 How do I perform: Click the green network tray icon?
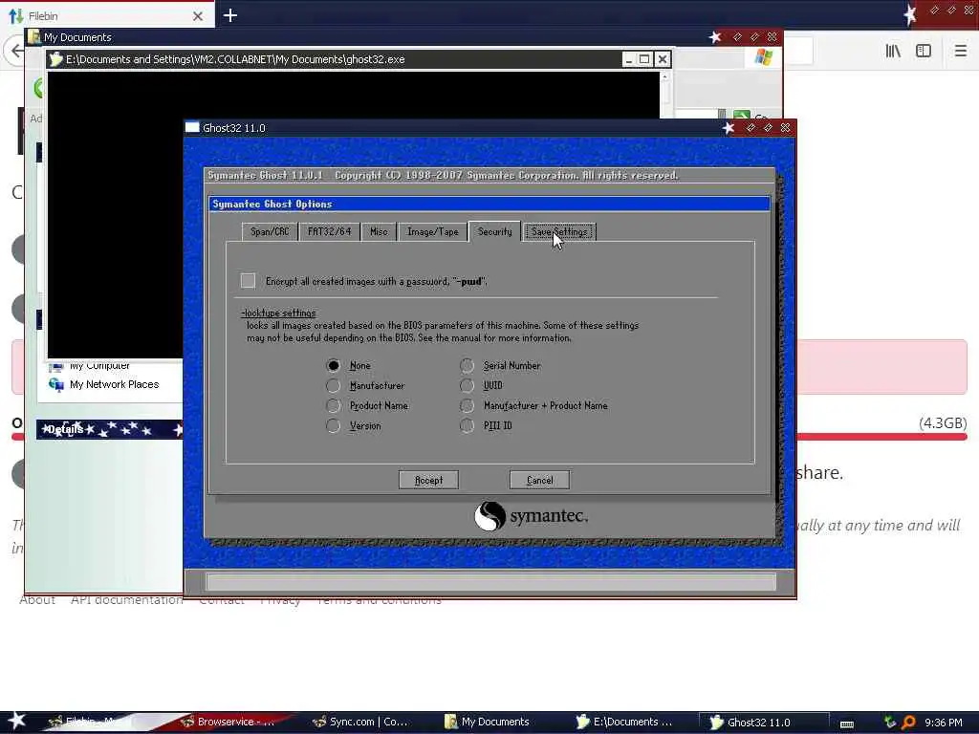890,723
